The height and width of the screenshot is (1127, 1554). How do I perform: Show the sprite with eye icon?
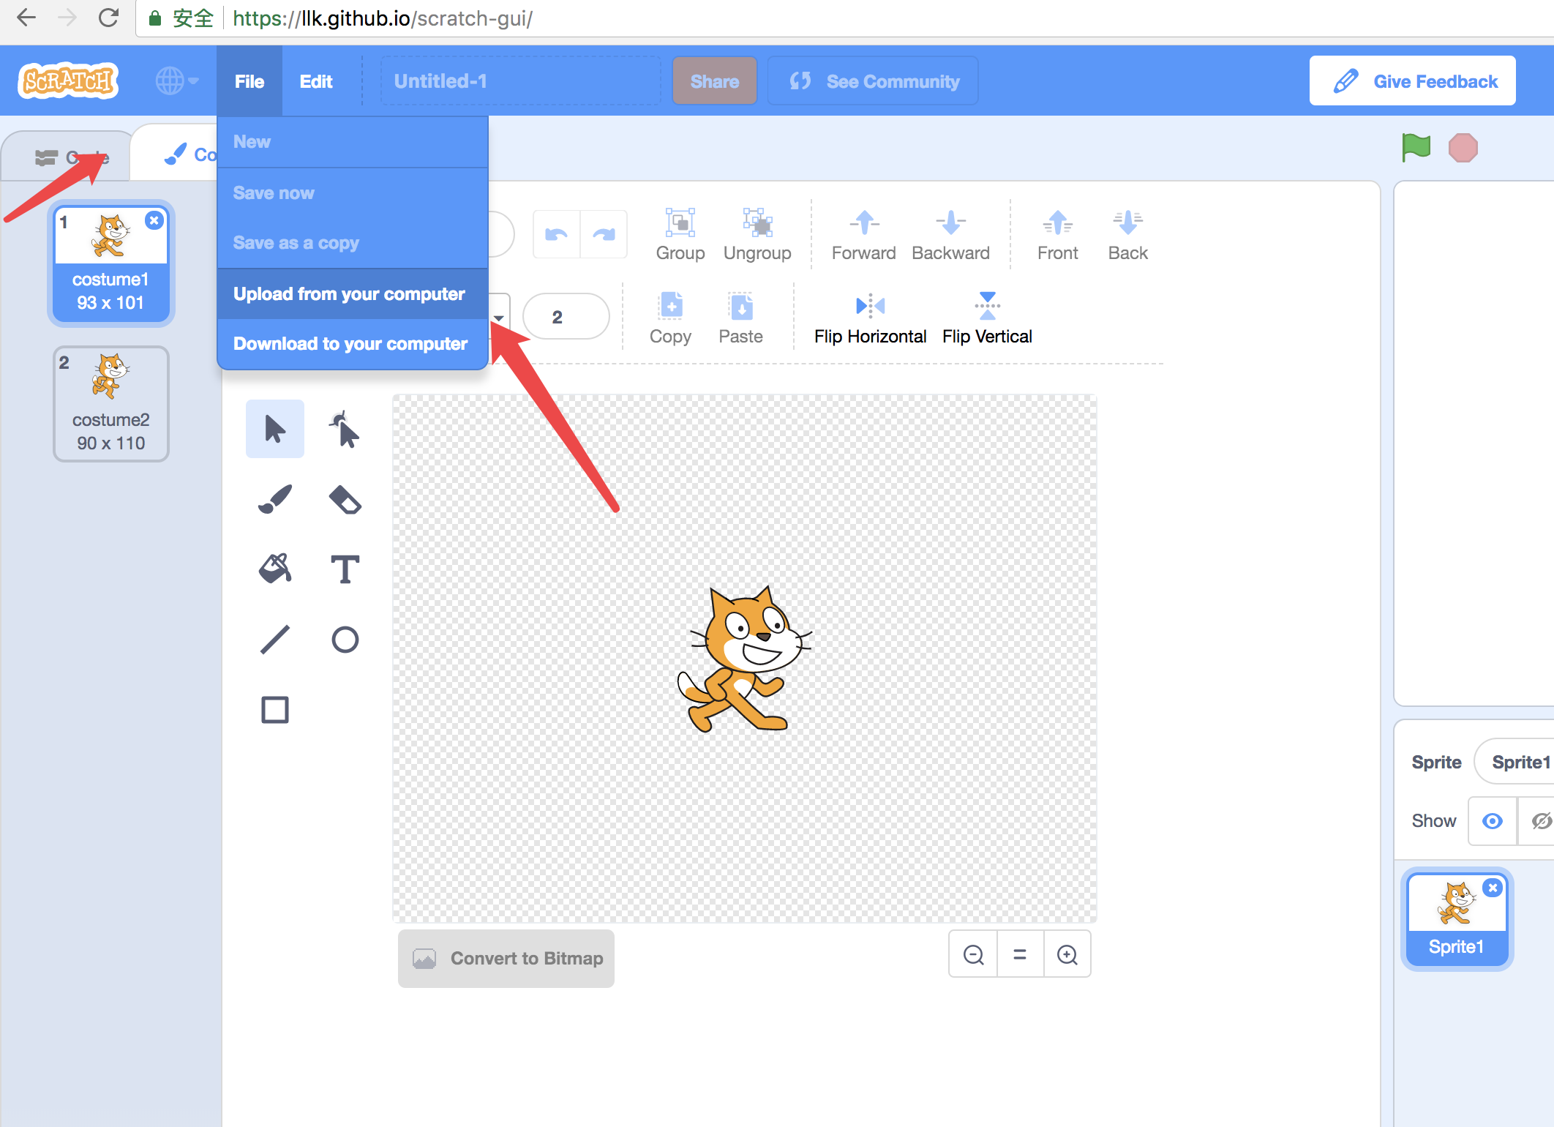click(x=1493, y=821)
